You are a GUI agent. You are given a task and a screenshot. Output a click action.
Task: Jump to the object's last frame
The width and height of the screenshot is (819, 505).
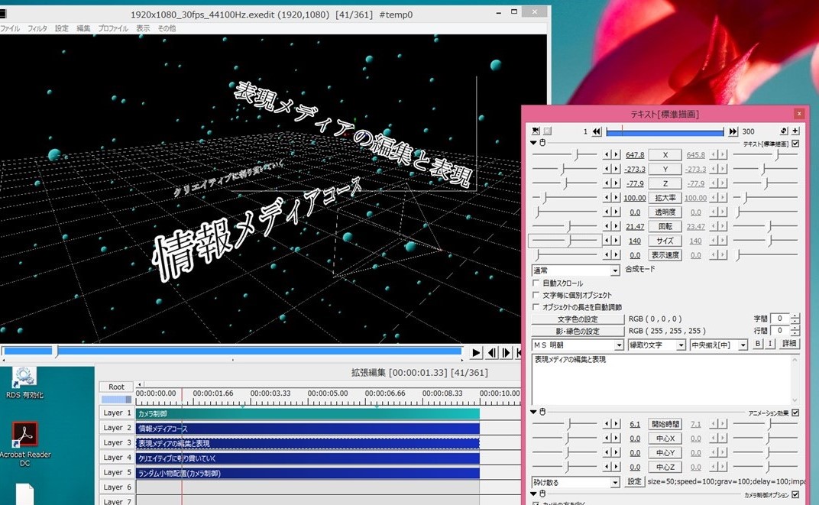733,131
